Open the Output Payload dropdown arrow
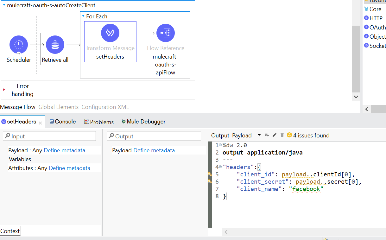This screenshot has width=386, height=240. point(259,135)
